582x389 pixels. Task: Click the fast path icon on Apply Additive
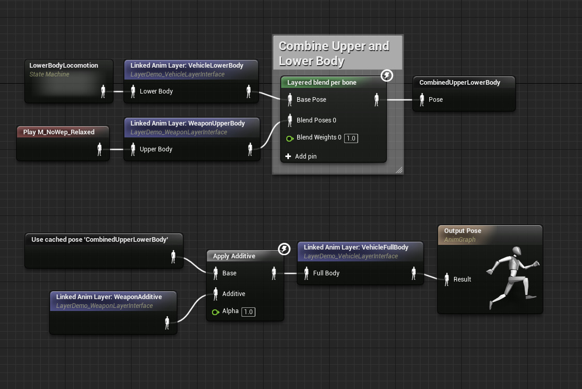tap(284, 250)
